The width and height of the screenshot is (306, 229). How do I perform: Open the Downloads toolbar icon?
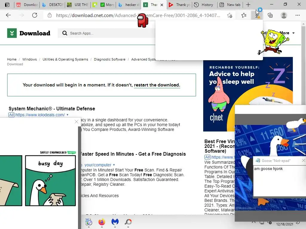point(257,15)
